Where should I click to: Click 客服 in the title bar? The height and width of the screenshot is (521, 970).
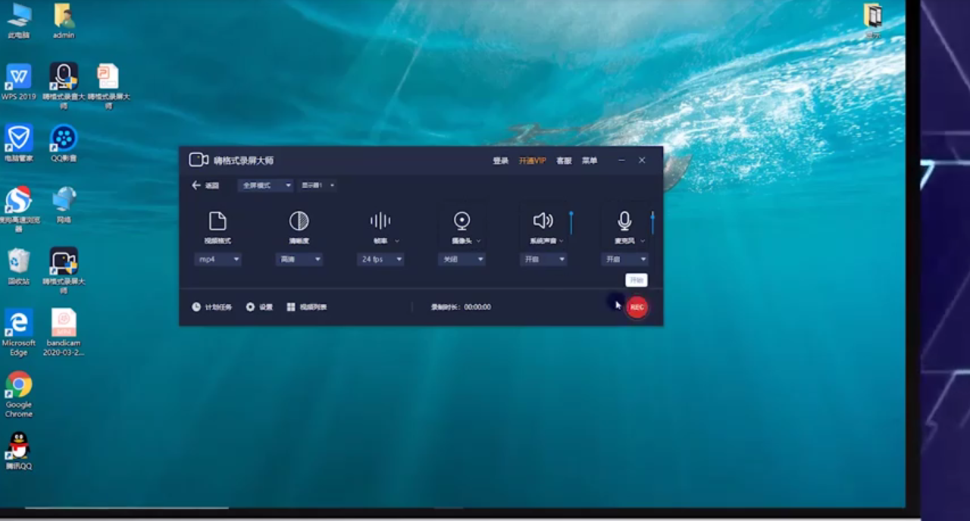(x=564, y=161)
